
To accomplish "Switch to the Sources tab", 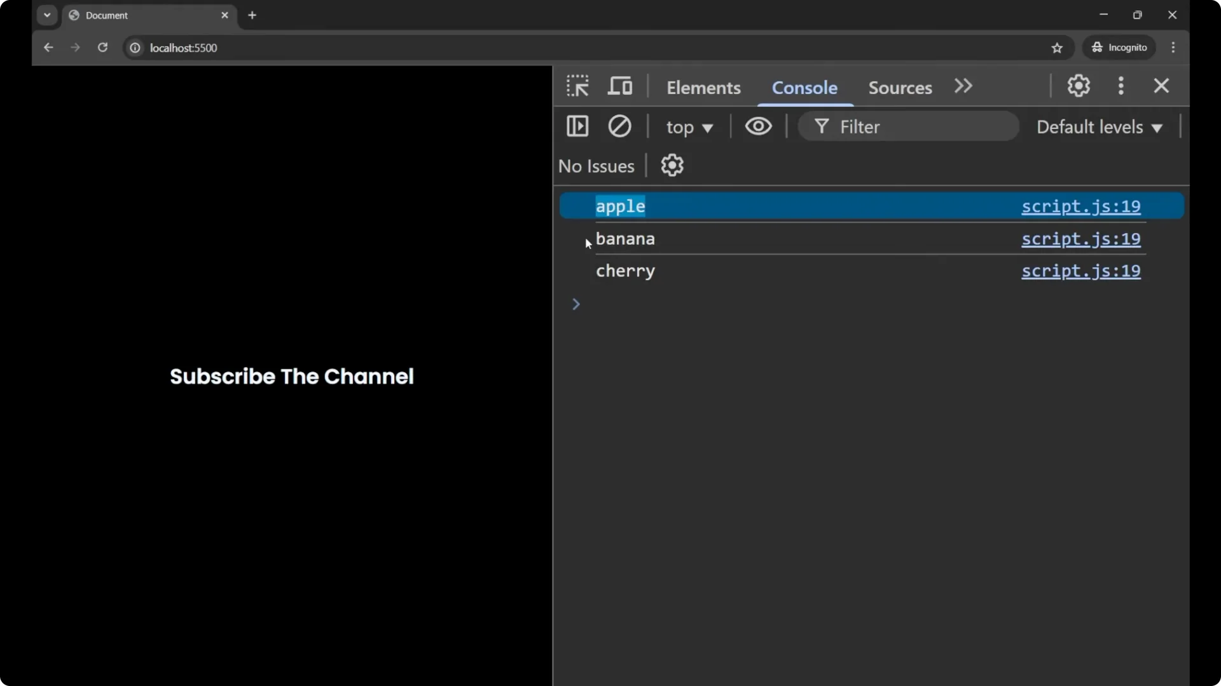I will (900, 88).
